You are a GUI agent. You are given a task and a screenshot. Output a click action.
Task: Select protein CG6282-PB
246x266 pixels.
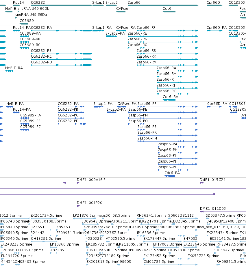coord(68,110)
